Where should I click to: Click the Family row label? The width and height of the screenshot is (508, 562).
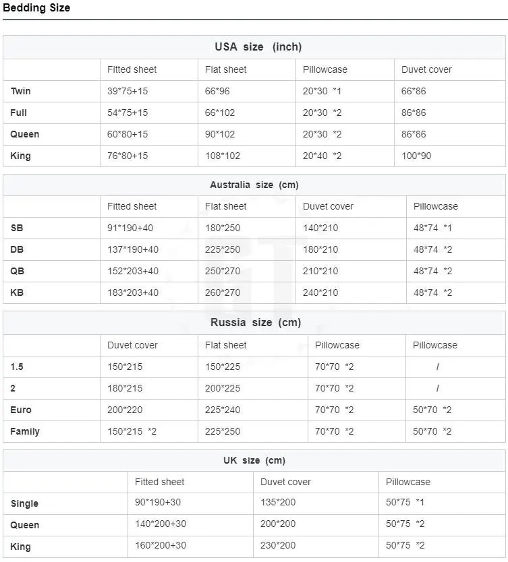(25, 431)
